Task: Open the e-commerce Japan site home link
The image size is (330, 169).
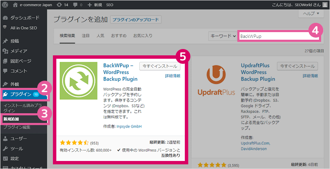Action: [x=33, y=5]
